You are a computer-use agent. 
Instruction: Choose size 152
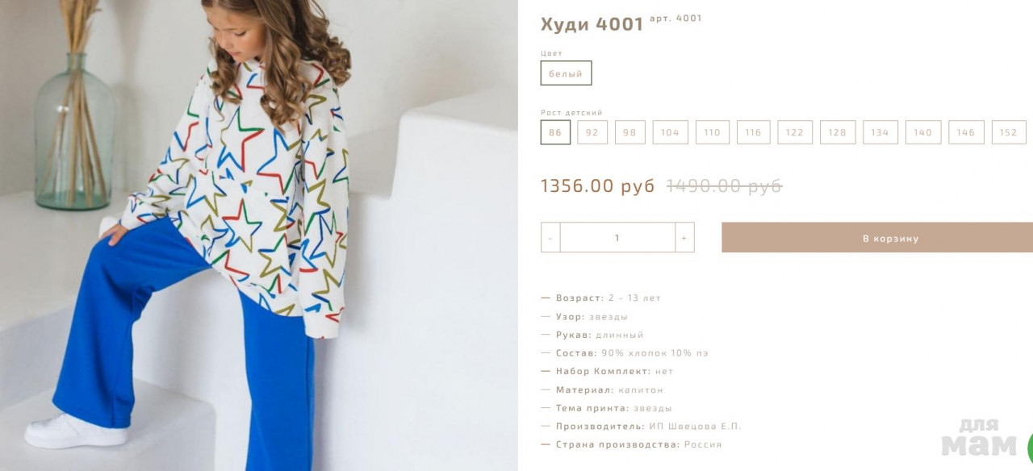coord(1009,132)
